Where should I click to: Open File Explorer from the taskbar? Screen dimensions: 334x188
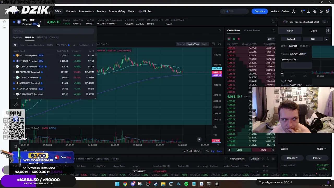coord(163,184)
